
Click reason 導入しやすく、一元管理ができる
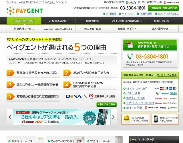pos(37,85)
